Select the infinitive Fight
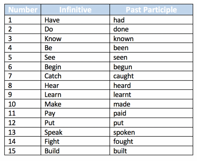This screenshot has width=197, height=161. [x=52, y=141]
